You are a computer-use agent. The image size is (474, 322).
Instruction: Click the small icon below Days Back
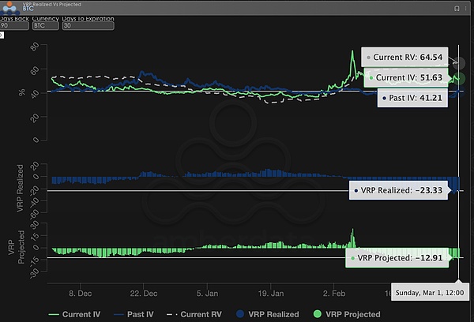click(2, 35)
